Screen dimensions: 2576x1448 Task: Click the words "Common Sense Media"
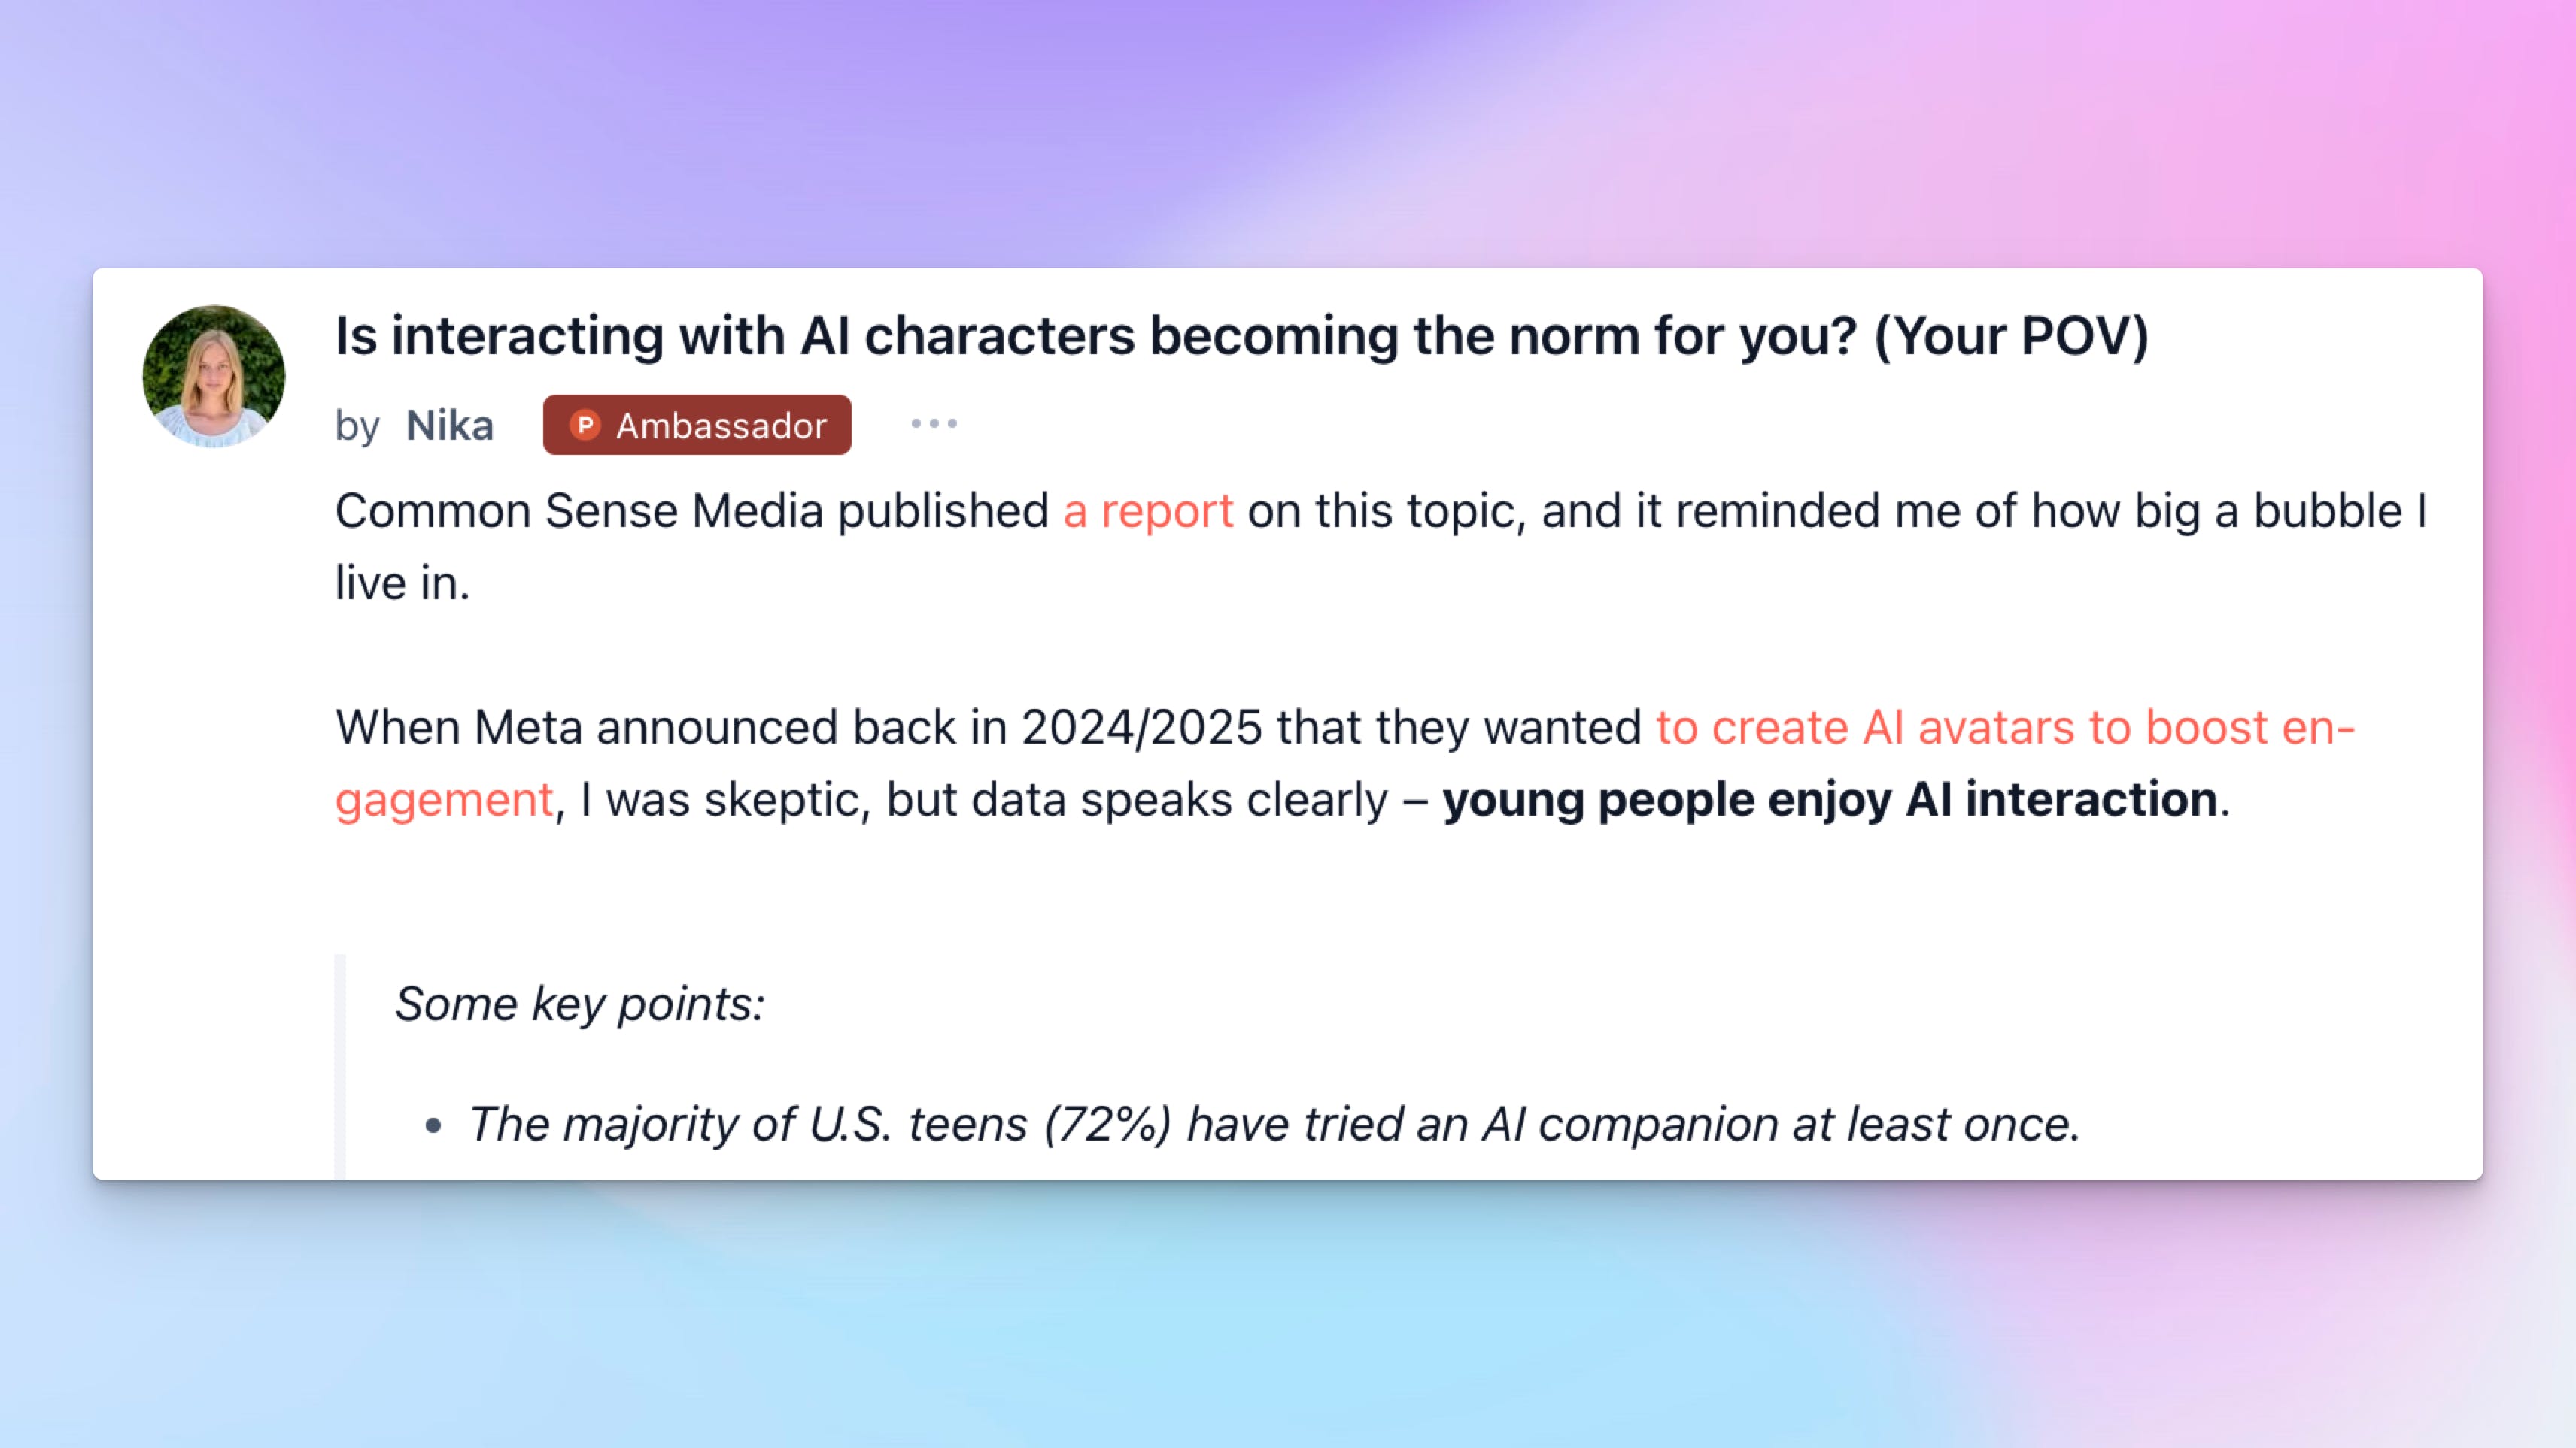pos(579,512)
